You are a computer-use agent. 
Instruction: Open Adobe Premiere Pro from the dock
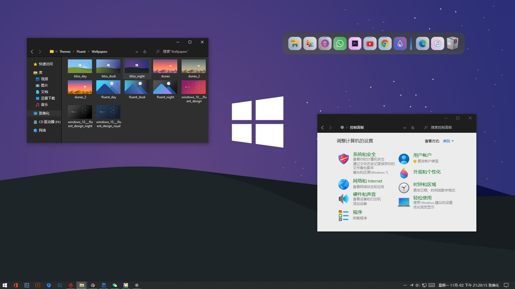click(x=355, y=44)
